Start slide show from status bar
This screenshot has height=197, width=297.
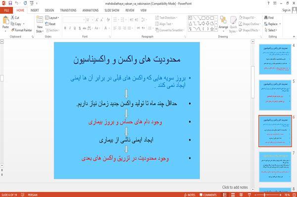[249, 195]
